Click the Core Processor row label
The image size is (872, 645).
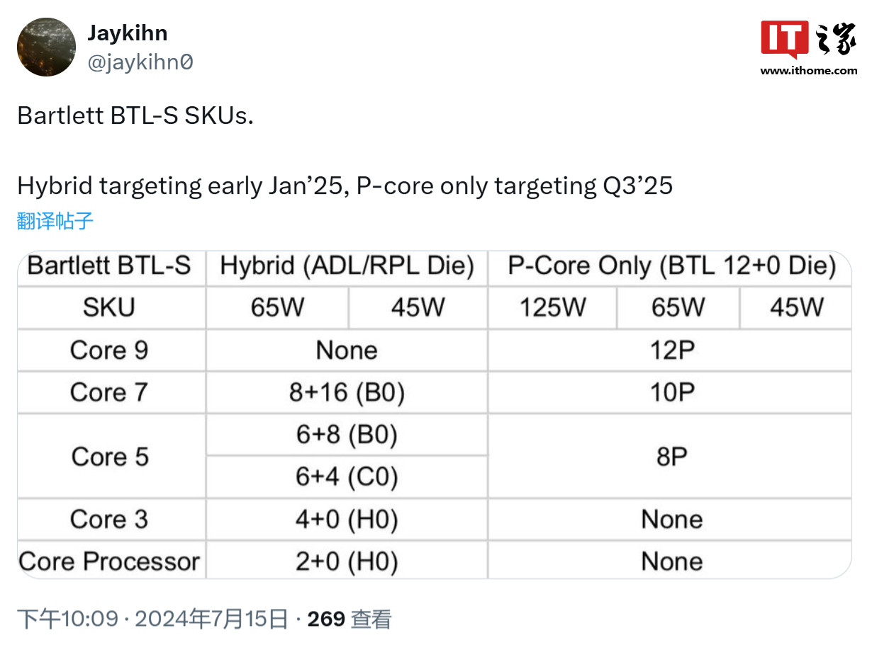[109, 561]
